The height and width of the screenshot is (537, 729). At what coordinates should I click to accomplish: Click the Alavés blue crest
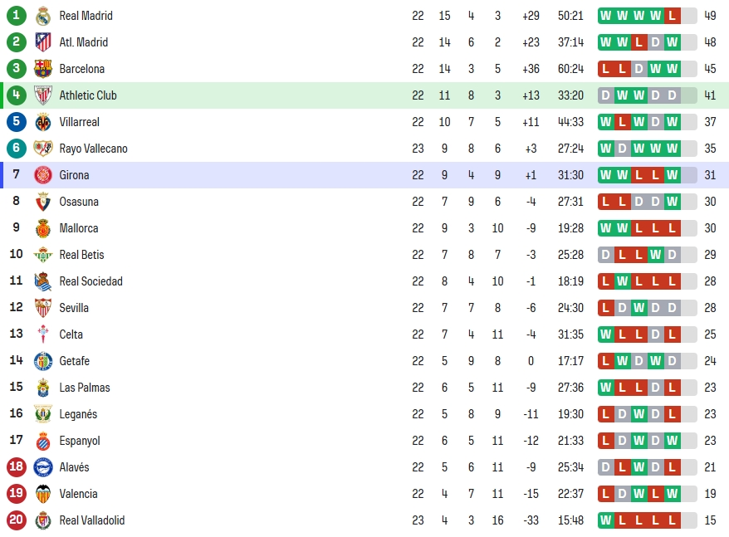pos(43,467)
